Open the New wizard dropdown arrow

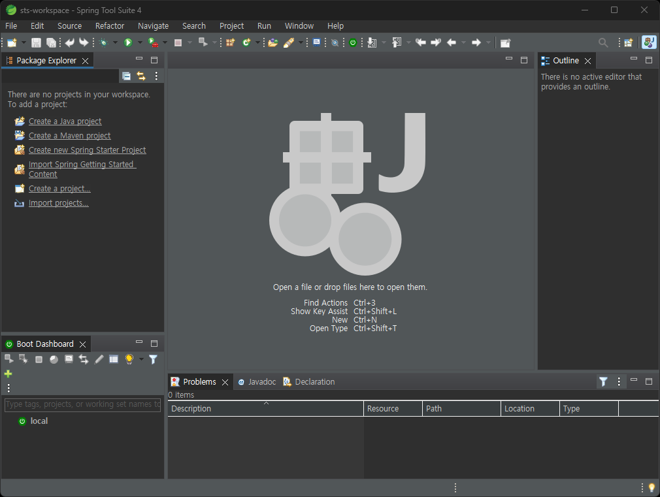24,42
